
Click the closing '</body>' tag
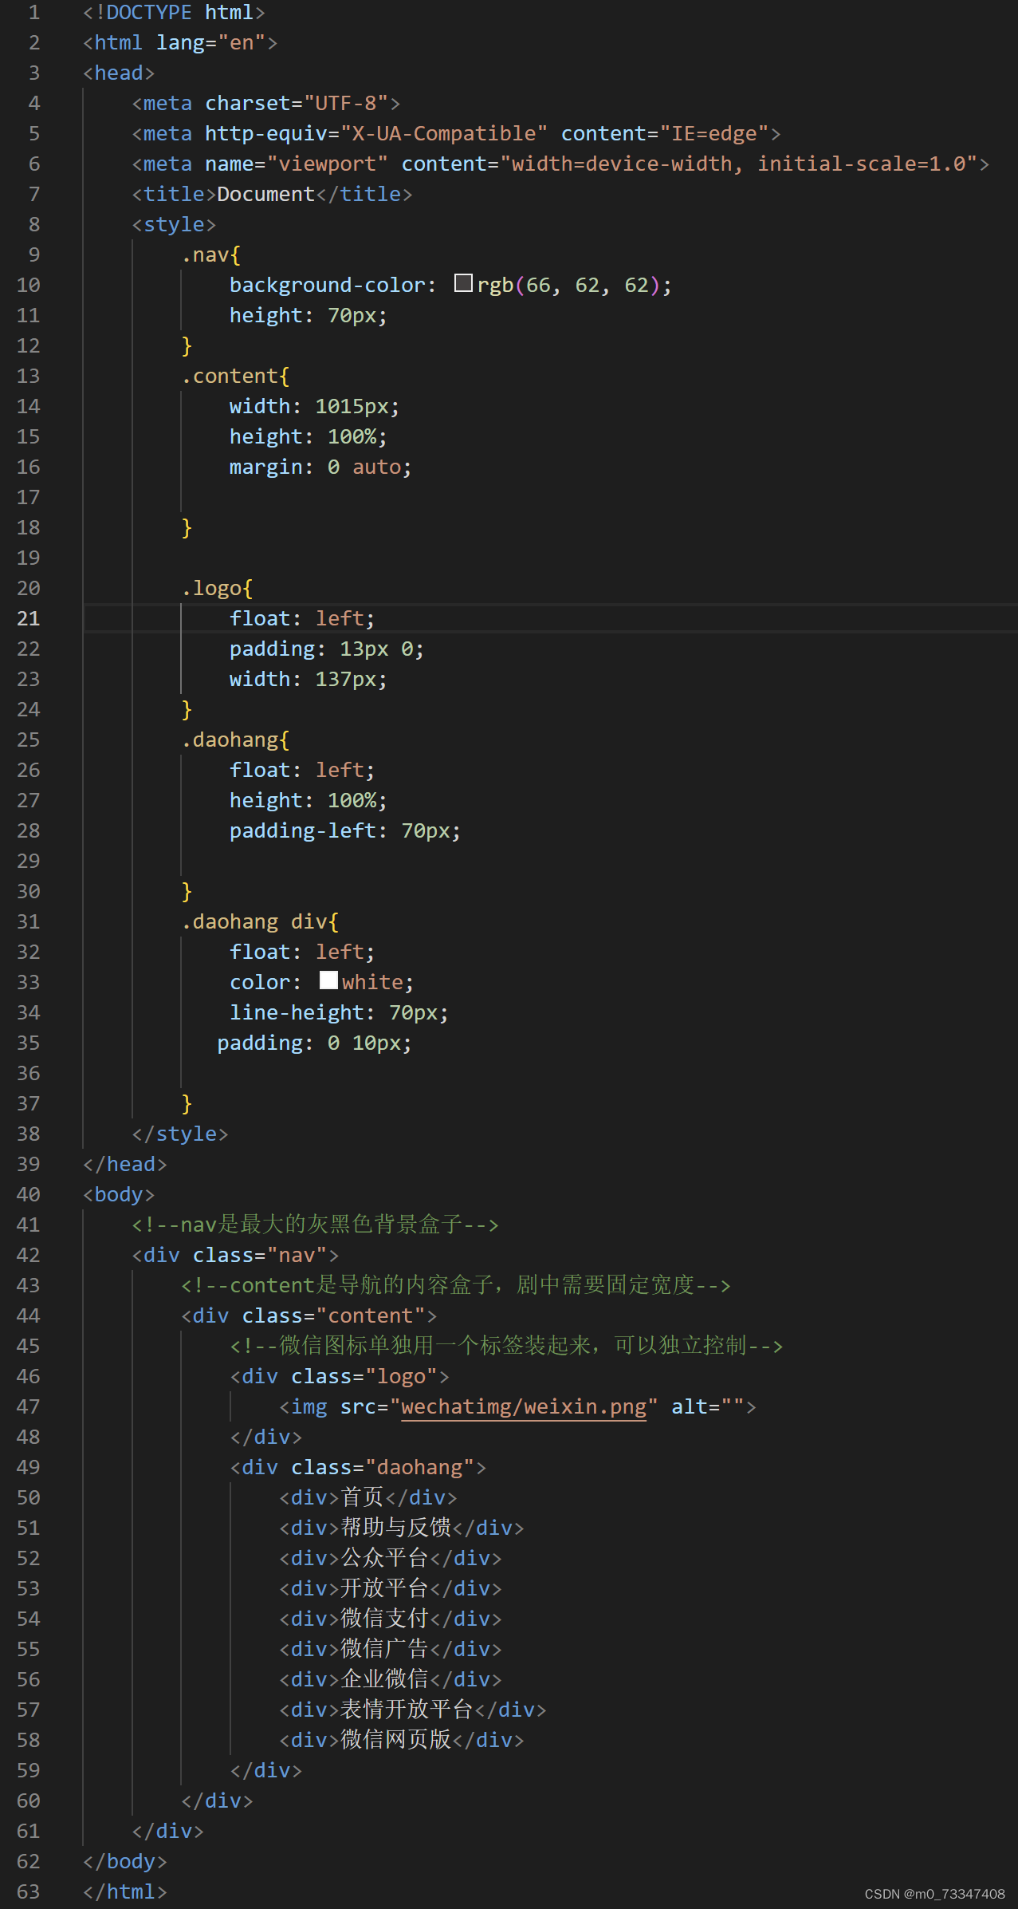[x=125, y=1862]
